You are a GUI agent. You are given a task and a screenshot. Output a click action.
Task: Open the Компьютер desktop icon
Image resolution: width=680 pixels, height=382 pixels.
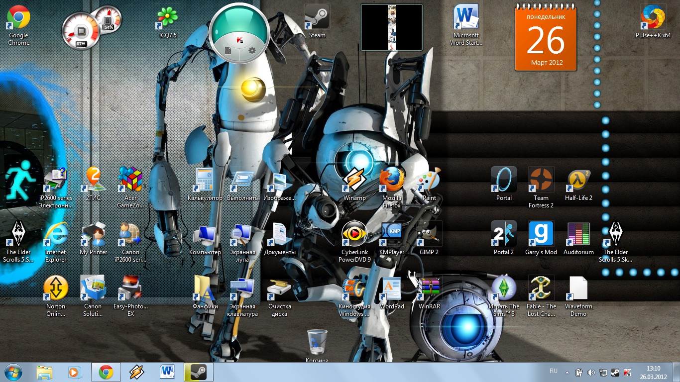tap(205, 239)
